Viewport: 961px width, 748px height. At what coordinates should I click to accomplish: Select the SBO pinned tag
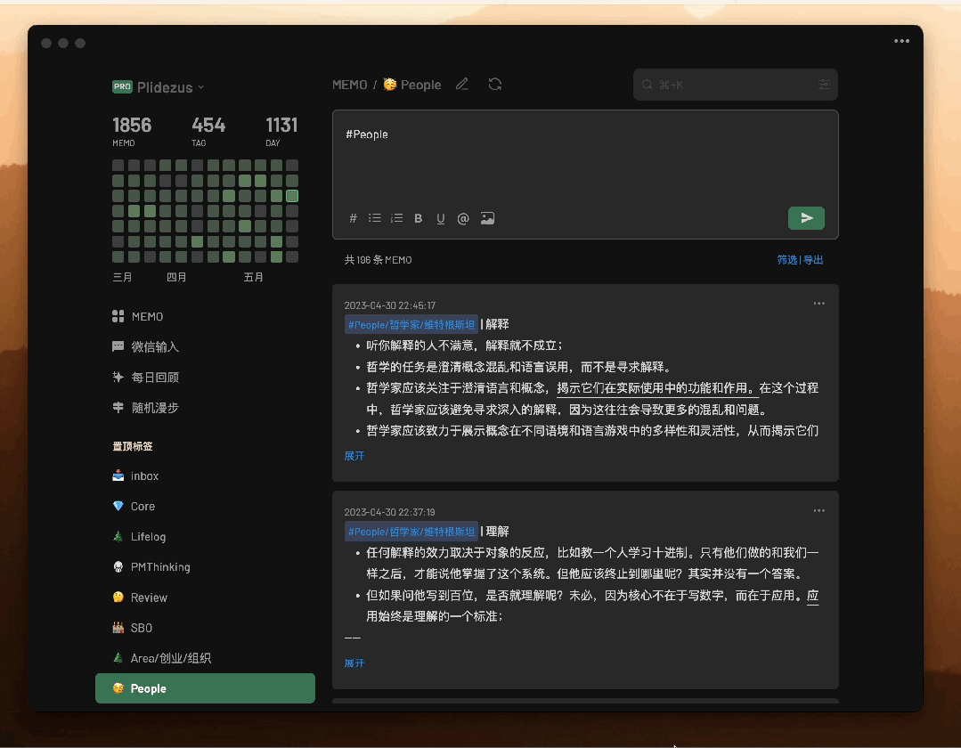[x=205, y=628]
